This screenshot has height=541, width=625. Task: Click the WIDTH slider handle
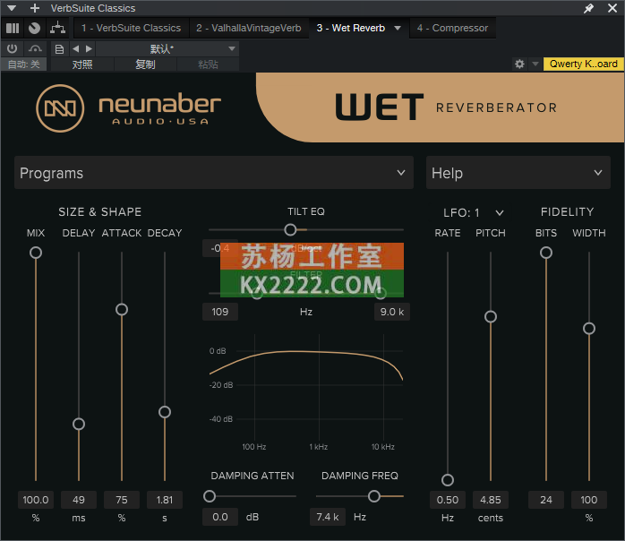(589, 329)
